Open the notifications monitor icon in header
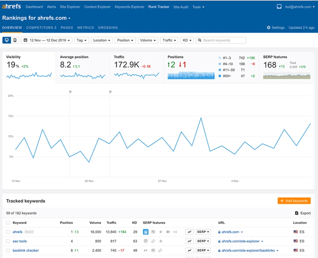The width and height of the screenshot is (318, 258). (x=279, y=6)
